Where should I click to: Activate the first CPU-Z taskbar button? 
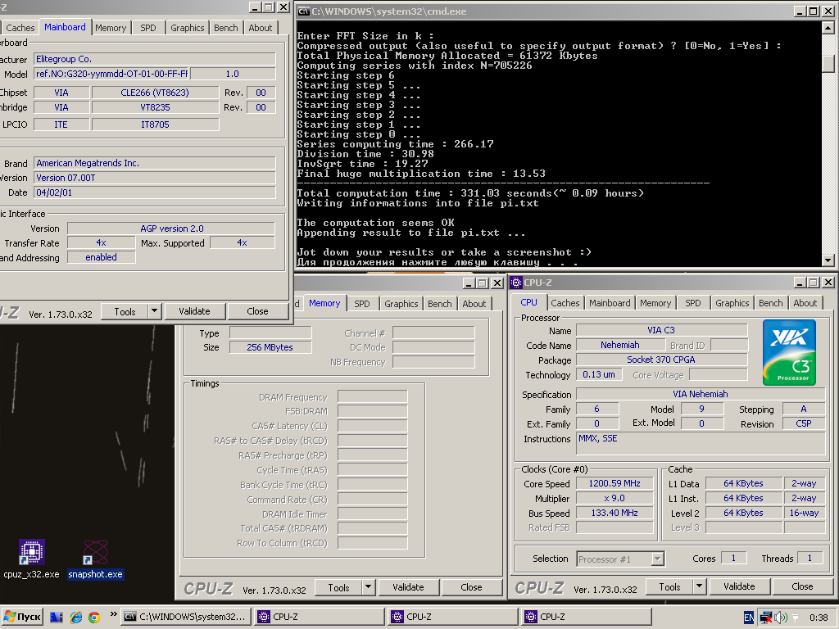(319, 617)
